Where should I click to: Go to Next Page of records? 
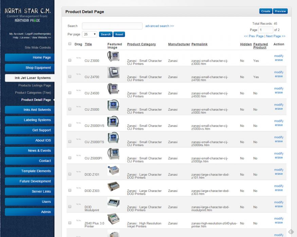click(x=276, y=36)
